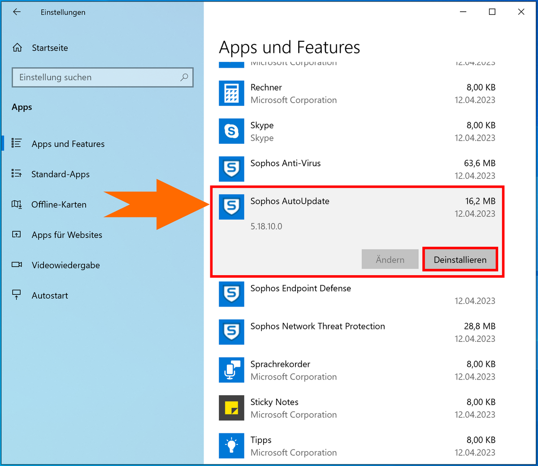Open Videowiedergabe settings
Screen dimensions: 538x466
65,265
